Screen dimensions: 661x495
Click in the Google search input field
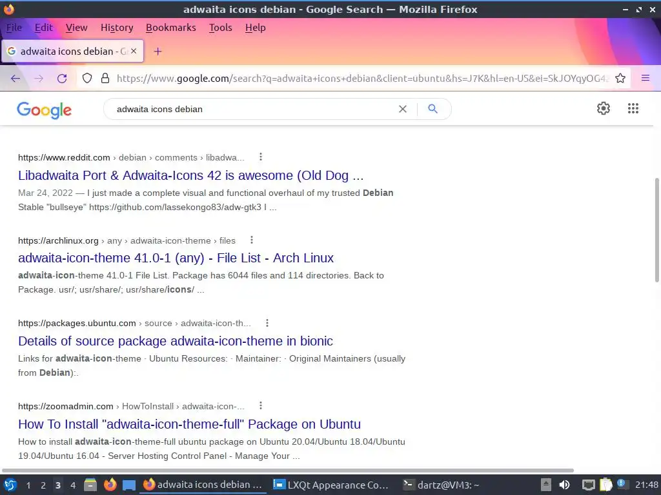click(253, 109)
